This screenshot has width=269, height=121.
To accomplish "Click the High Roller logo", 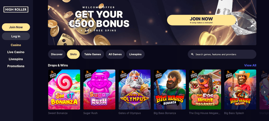I will point(16,9).
